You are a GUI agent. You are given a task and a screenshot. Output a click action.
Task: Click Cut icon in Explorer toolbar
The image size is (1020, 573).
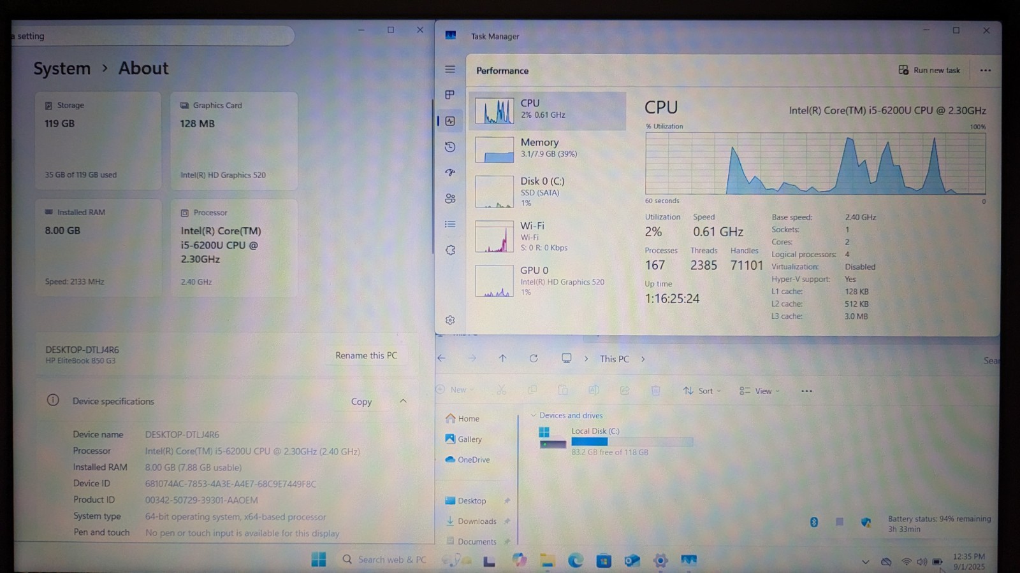point(502,390)
